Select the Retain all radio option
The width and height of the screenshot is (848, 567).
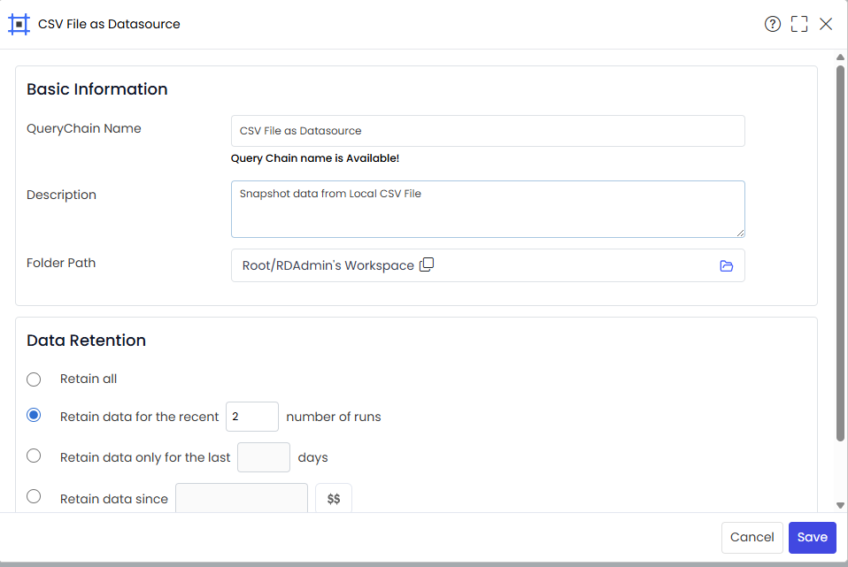pyautogui.click(x=34, y=379)
